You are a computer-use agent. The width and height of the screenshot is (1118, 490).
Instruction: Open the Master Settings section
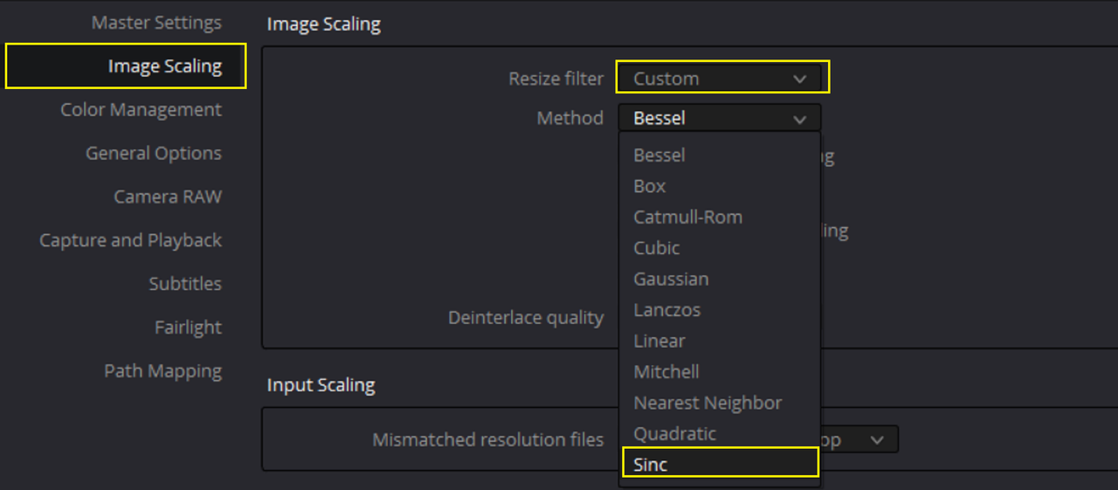[156, 23]
